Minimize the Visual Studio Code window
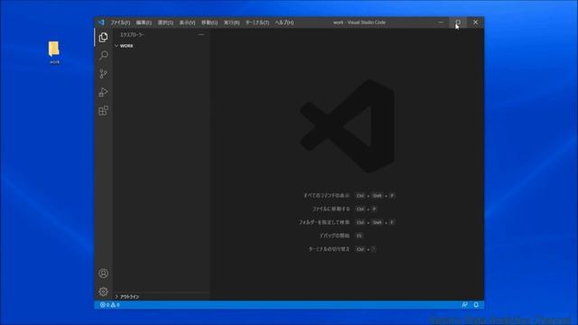 click(441, 22)
